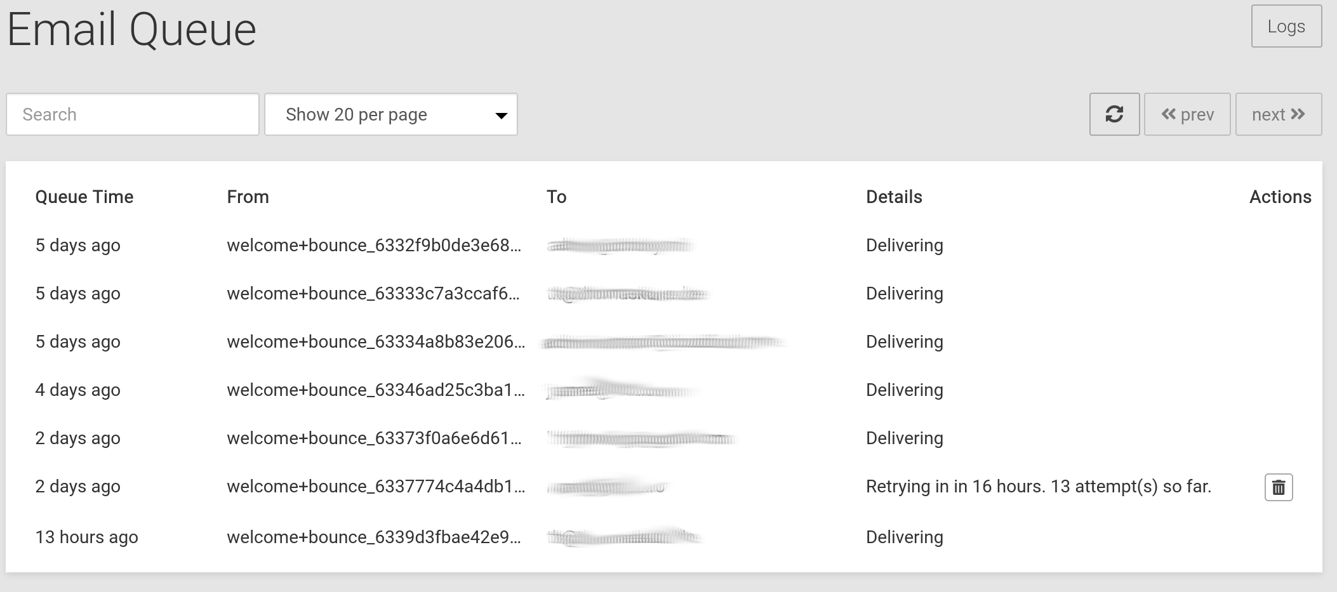Go to previous page of queue
Image resolution: width=1337 pixels, height=592 pixels.
coord(1187,114)
